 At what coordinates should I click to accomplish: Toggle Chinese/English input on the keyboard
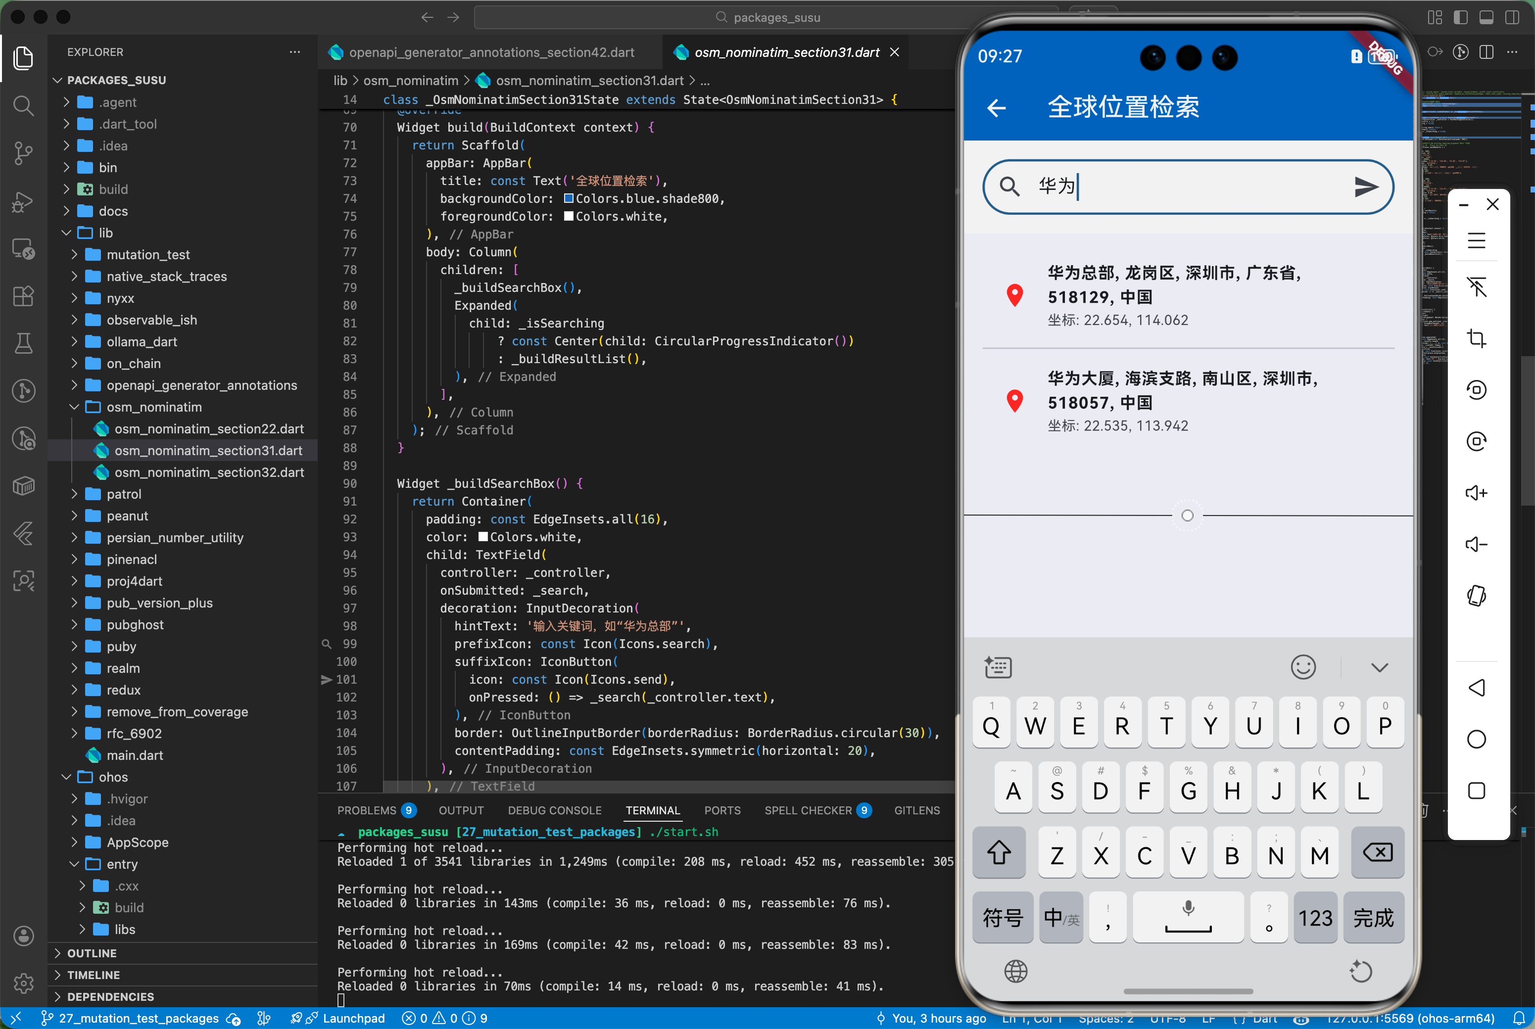click(1060, 917)
